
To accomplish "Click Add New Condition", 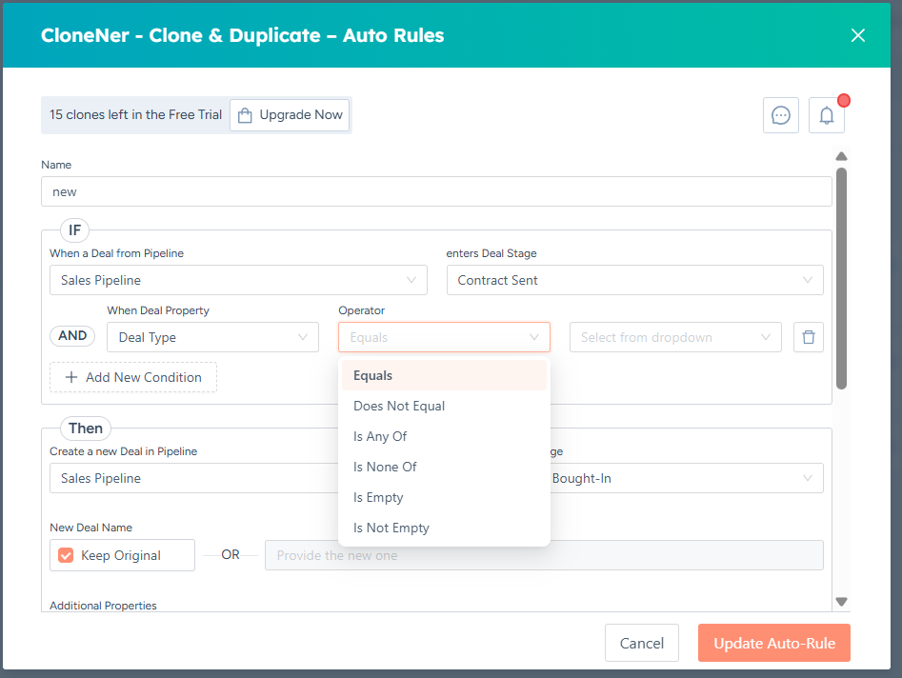I will click(133, 377).
